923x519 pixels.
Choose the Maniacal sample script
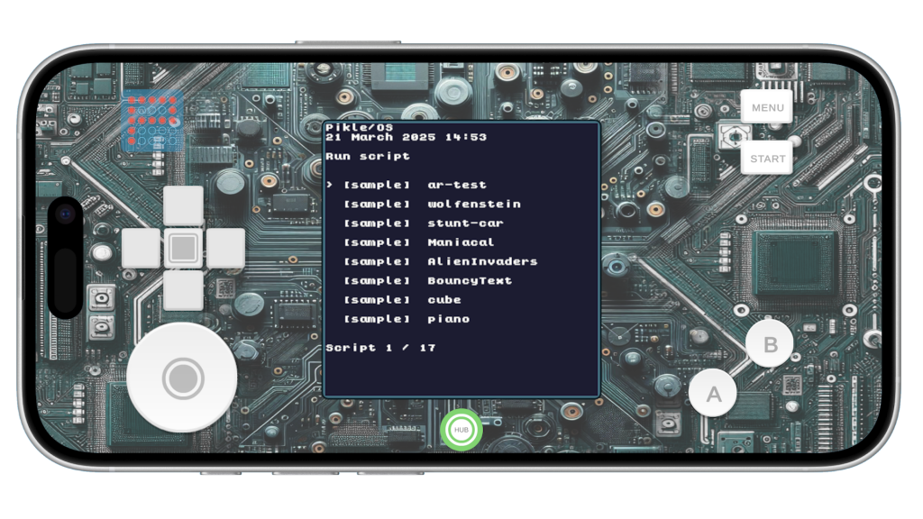419,242
